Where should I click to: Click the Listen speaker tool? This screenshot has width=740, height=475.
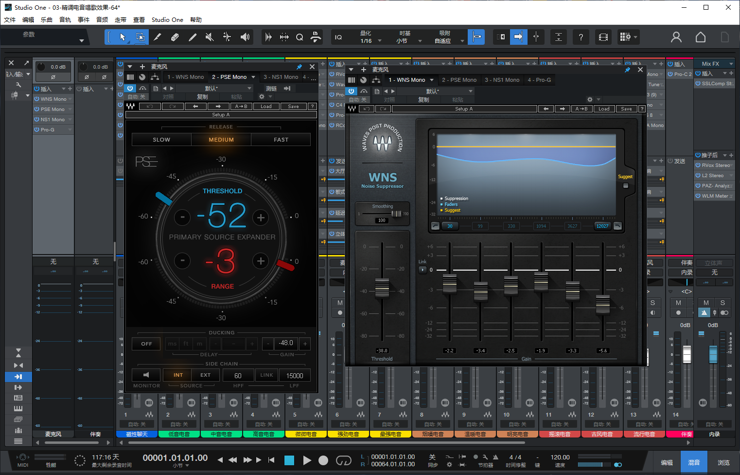245,37
